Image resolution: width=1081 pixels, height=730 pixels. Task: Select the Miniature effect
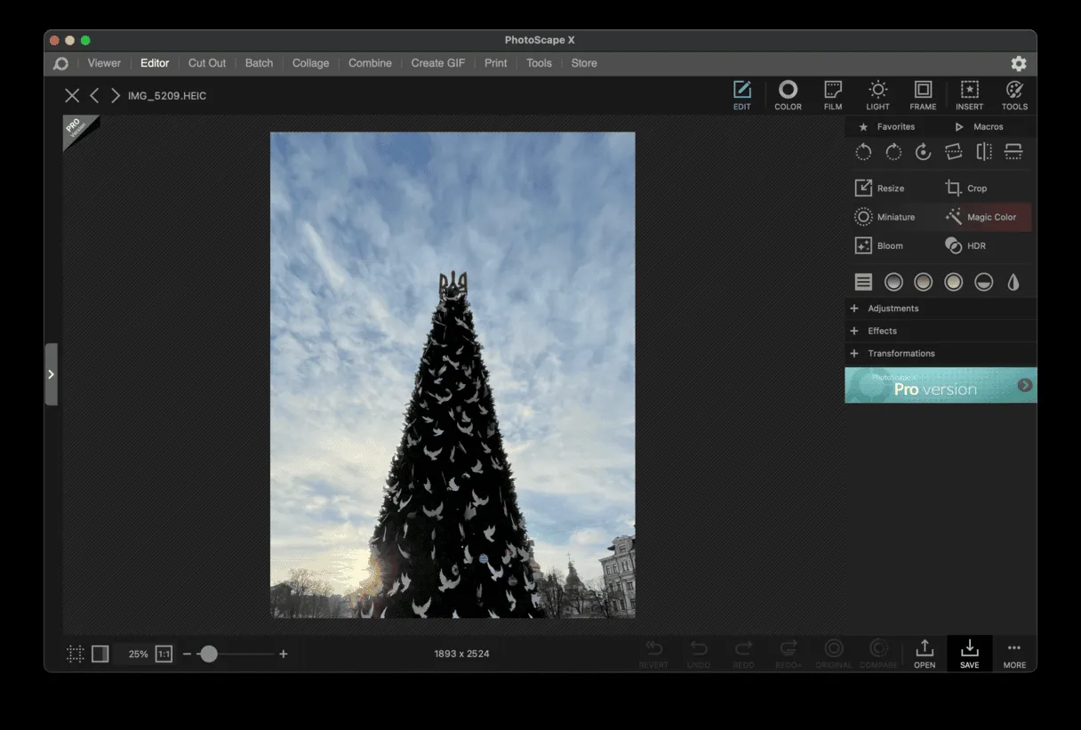tap(889, 216)
